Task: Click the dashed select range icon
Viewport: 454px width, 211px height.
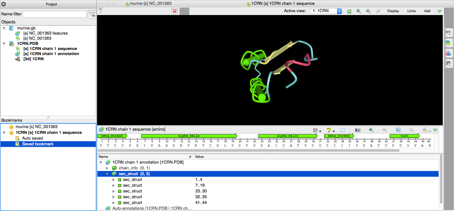Action: tap(343, 130)
